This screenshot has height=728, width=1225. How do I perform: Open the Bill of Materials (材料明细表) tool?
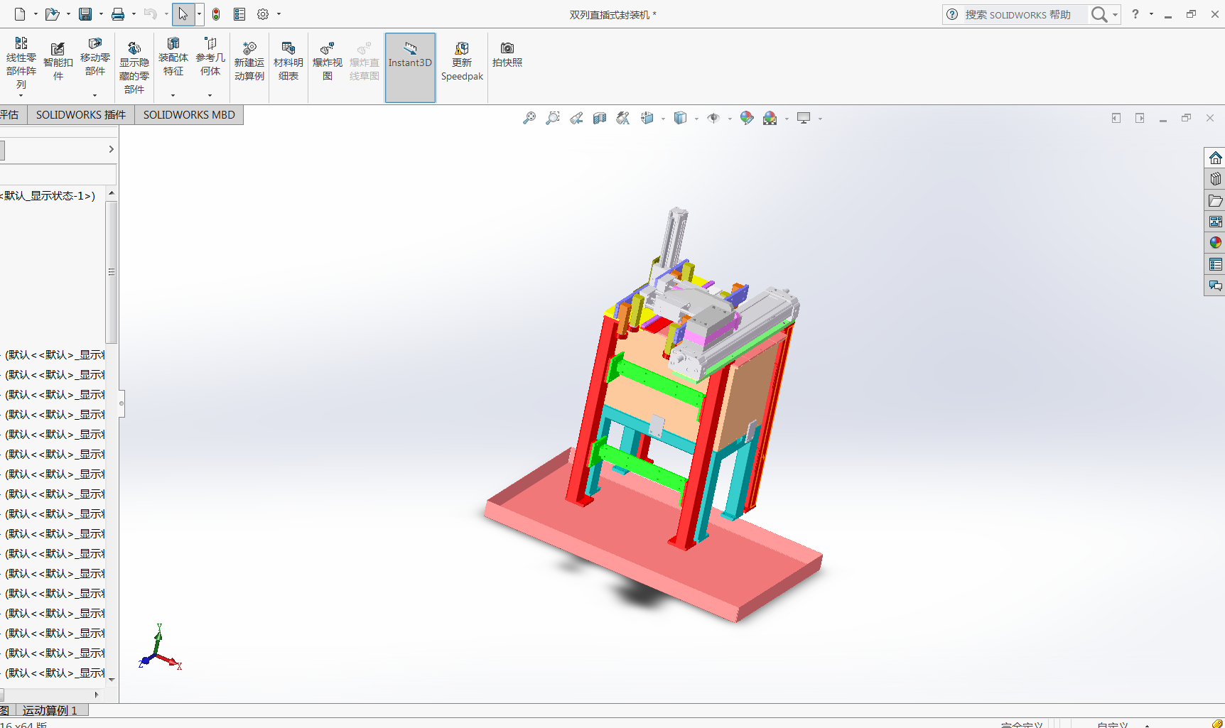pos(288,61)
